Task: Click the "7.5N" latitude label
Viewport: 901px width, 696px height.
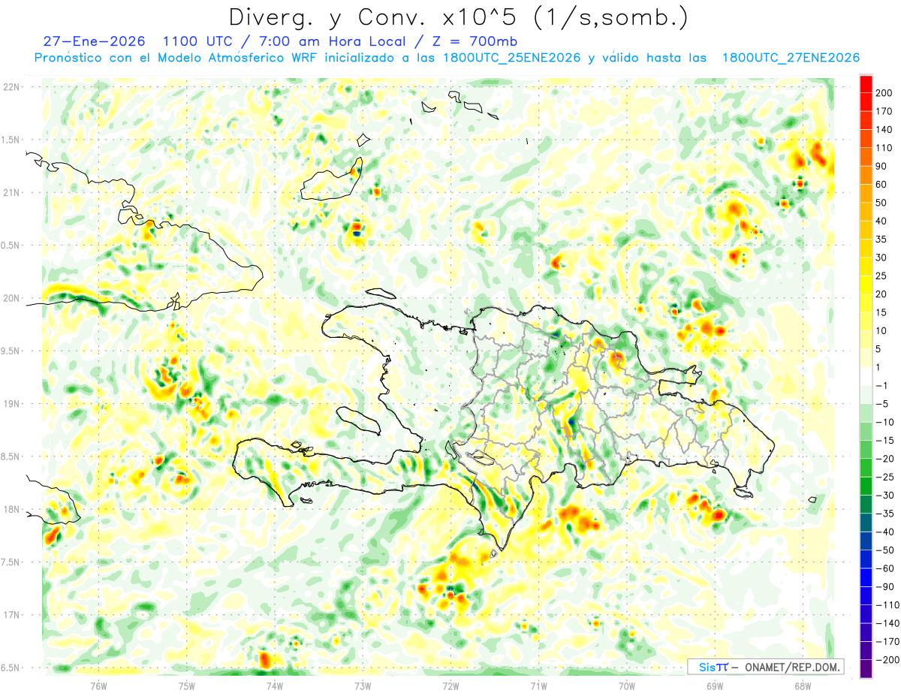Action: 11,562
